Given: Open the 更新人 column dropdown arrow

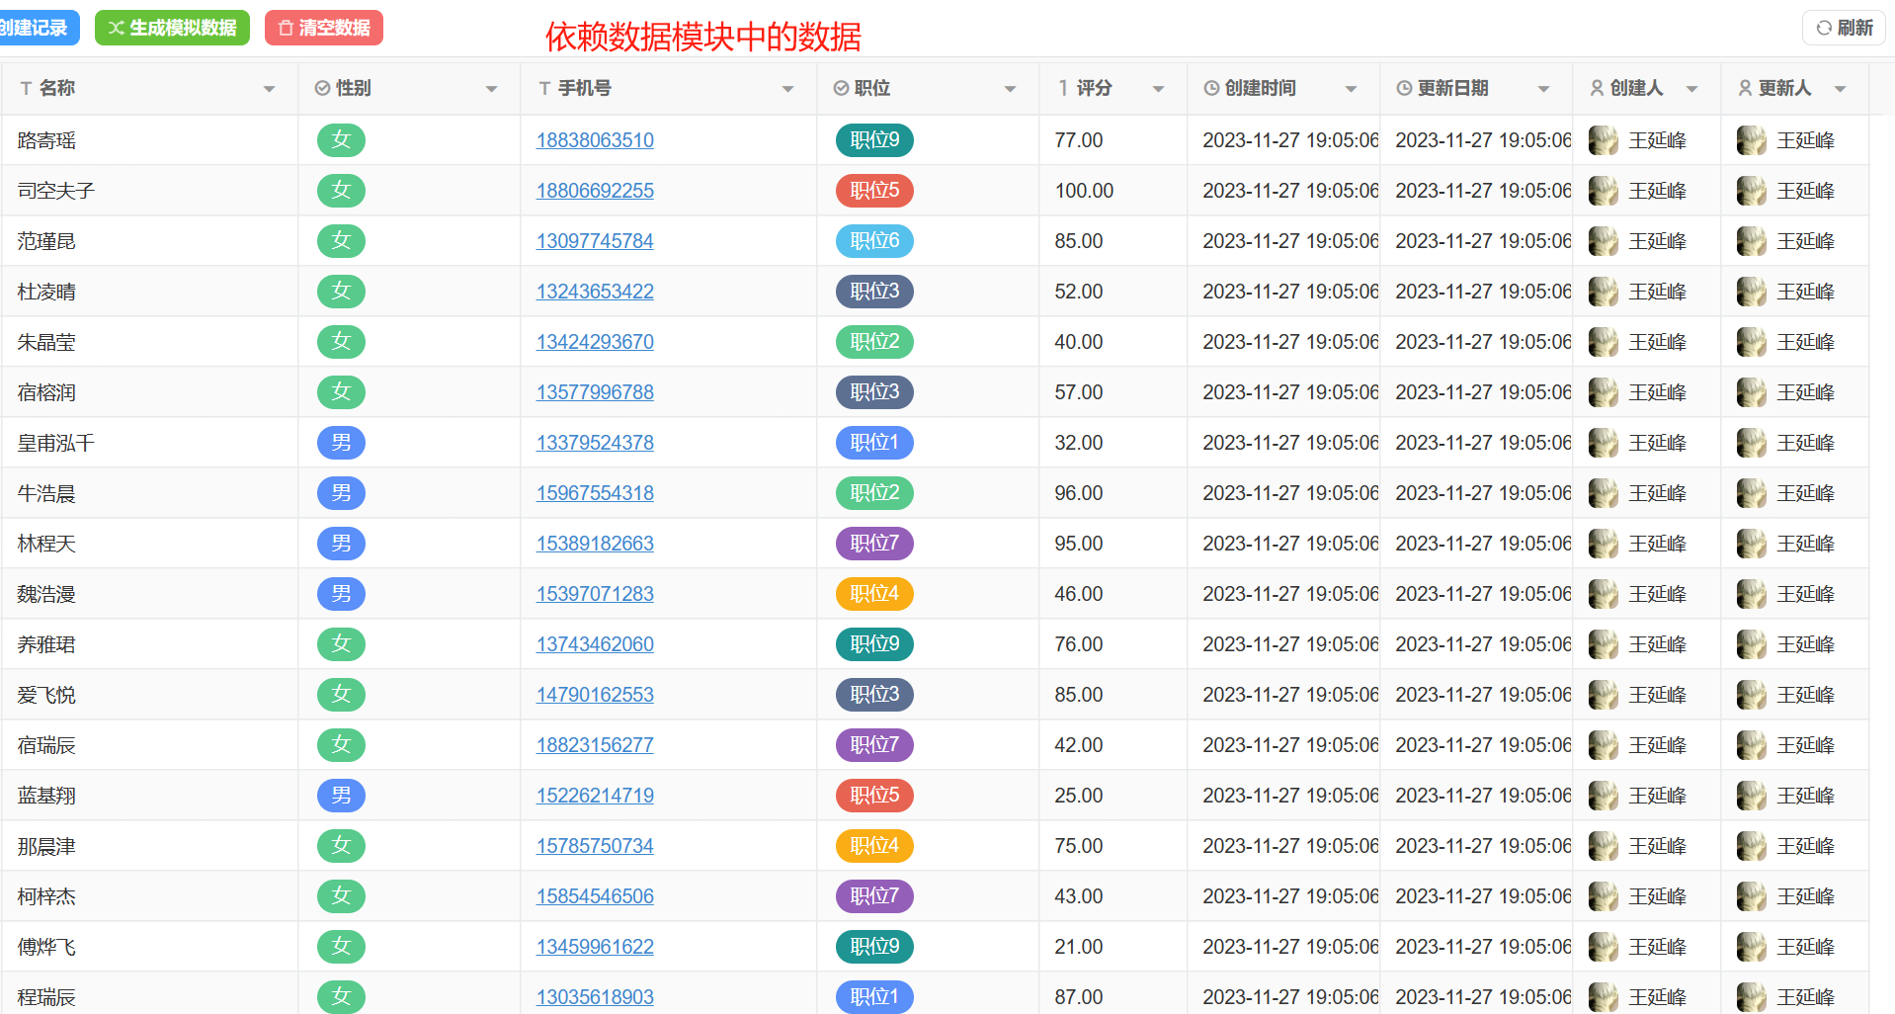Looking at the screenshot, I should pyautogui.click(x=1840, y=89).
